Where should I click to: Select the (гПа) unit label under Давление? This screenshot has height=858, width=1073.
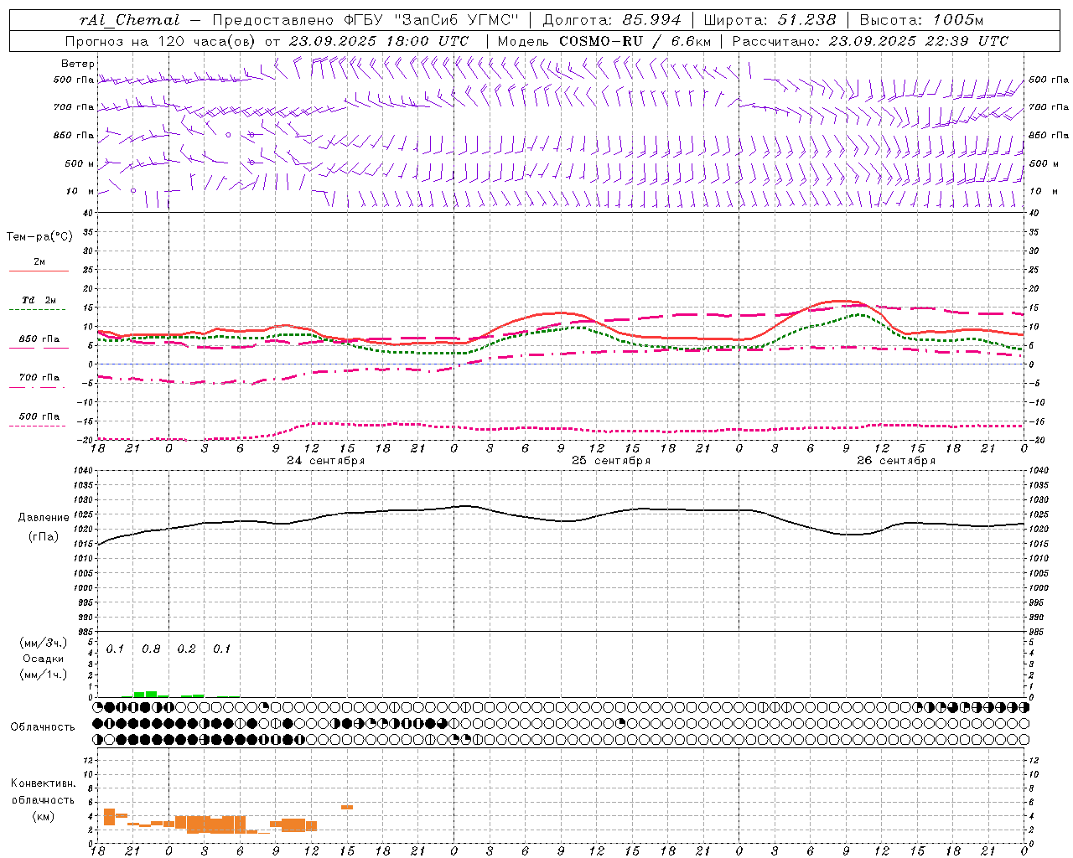coord(44,537)
